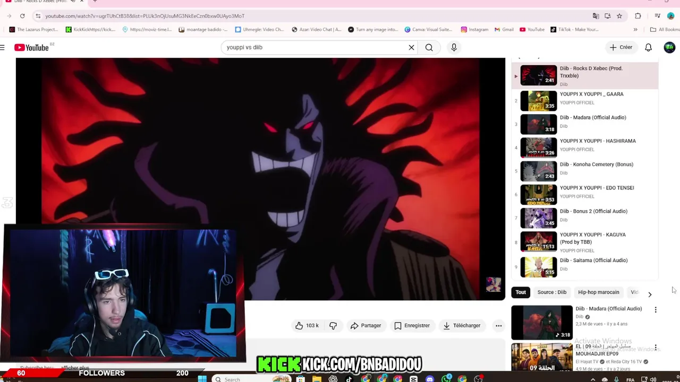Expand hidden bookmarks chevron
The width and height of the screenshot is (680, 382).
point(635,29)
